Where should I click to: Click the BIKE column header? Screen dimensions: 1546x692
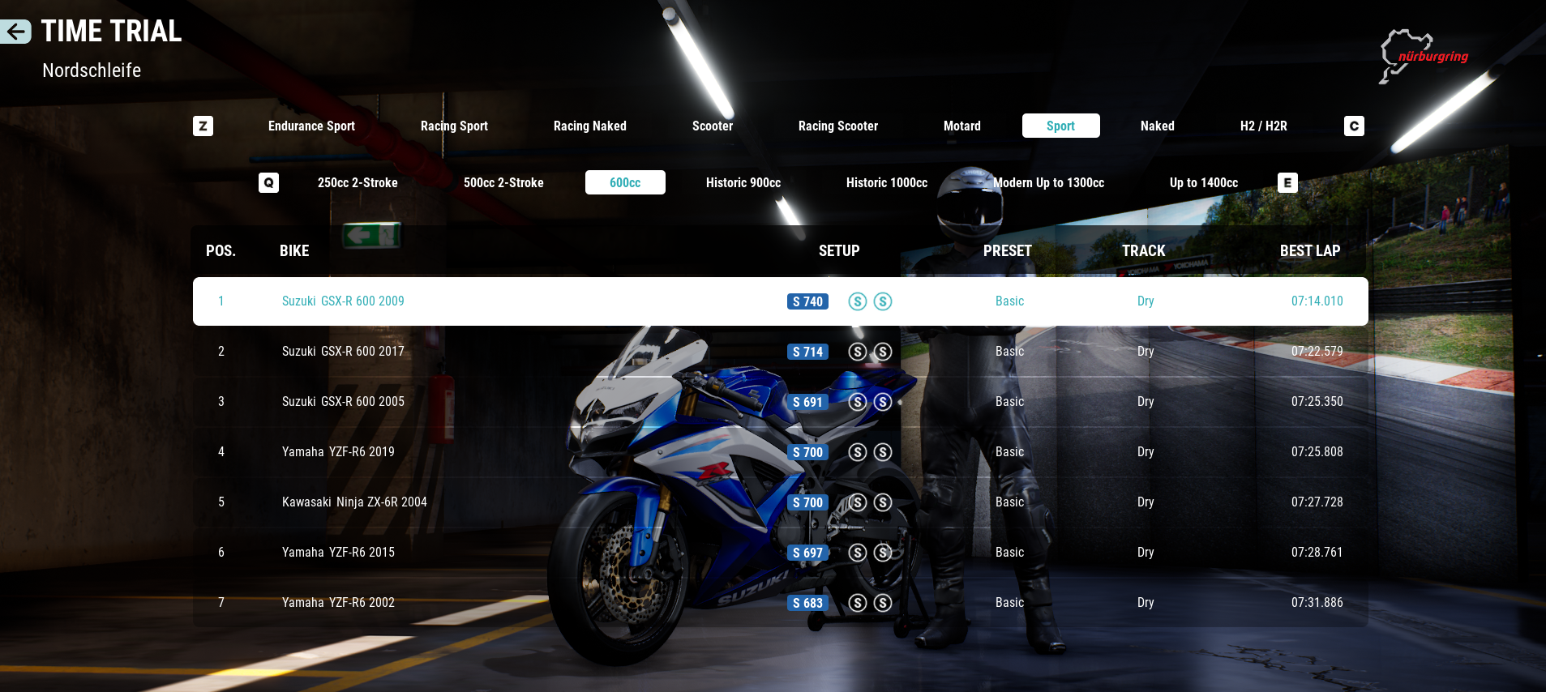pos(294,251)
